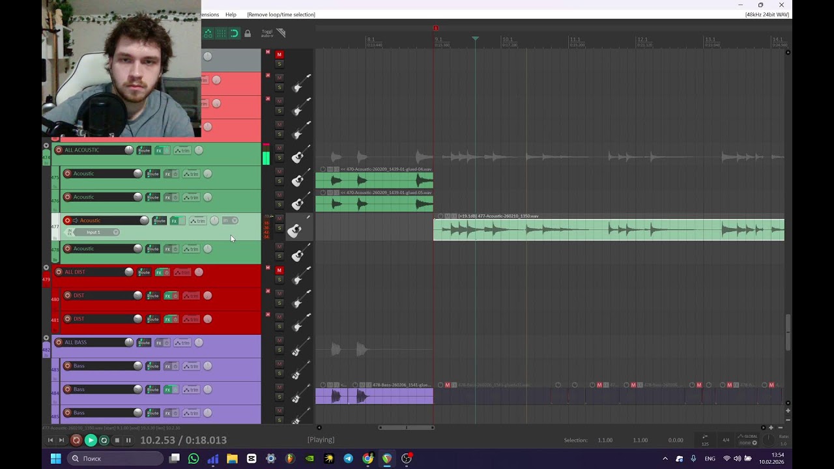Click Route button on ALL ACOUSTIC track
This screenshot has width=834, height=469.
(144, 150)
